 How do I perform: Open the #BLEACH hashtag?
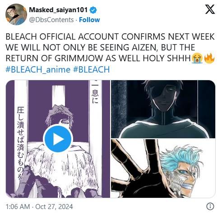91,69
